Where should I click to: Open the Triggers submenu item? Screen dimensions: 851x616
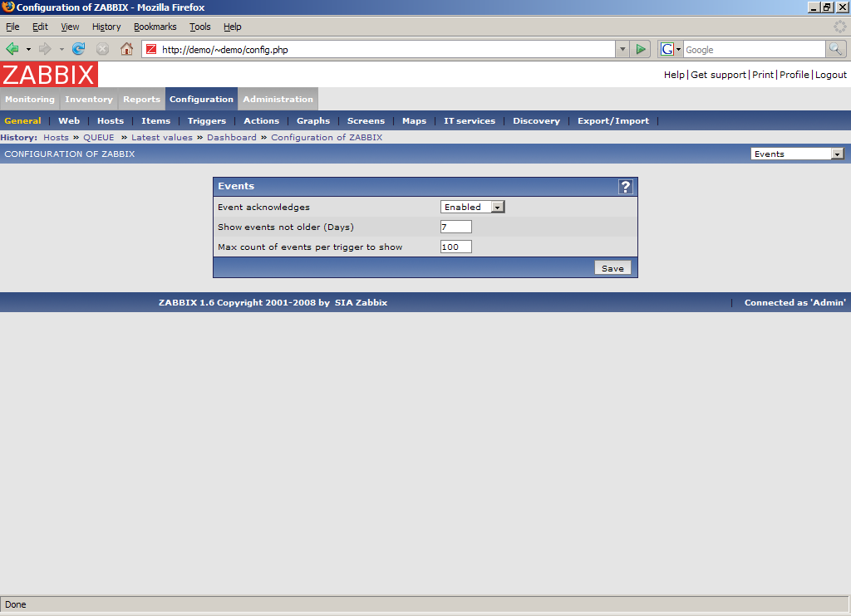click(207, 121)
